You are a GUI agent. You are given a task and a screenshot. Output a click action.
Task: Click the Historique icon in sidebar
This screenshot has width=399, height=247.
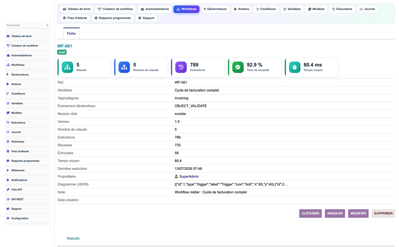point(8,142)
